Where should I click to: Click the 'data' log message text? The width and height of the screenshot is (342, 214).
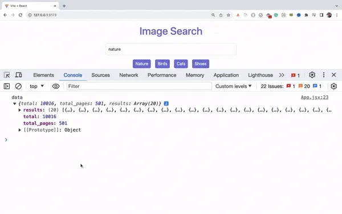pyautogui.click(x=17, y=98)
